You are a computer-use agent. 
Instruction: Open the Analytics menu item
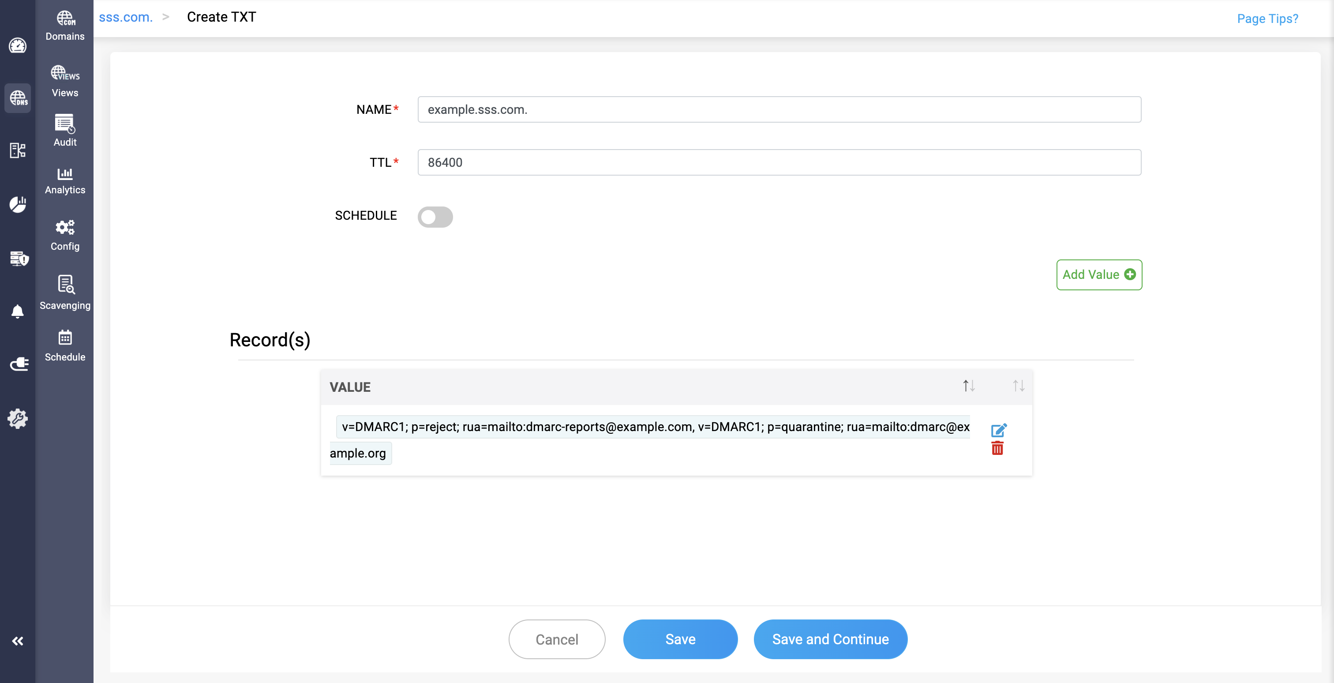pos(65,181)
